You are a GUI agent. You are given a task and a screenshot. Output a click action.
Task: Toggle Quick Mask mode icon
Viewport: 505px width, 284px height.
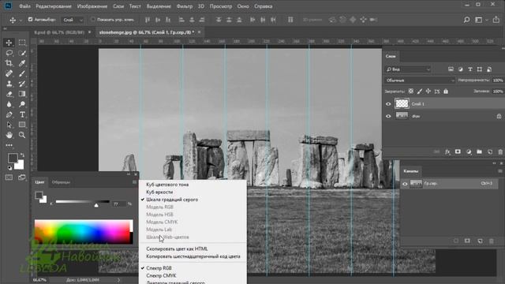coord(9,177)
